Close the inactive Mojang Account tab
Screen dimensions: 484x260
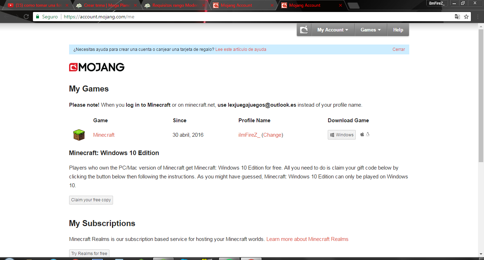click(272, 5)
